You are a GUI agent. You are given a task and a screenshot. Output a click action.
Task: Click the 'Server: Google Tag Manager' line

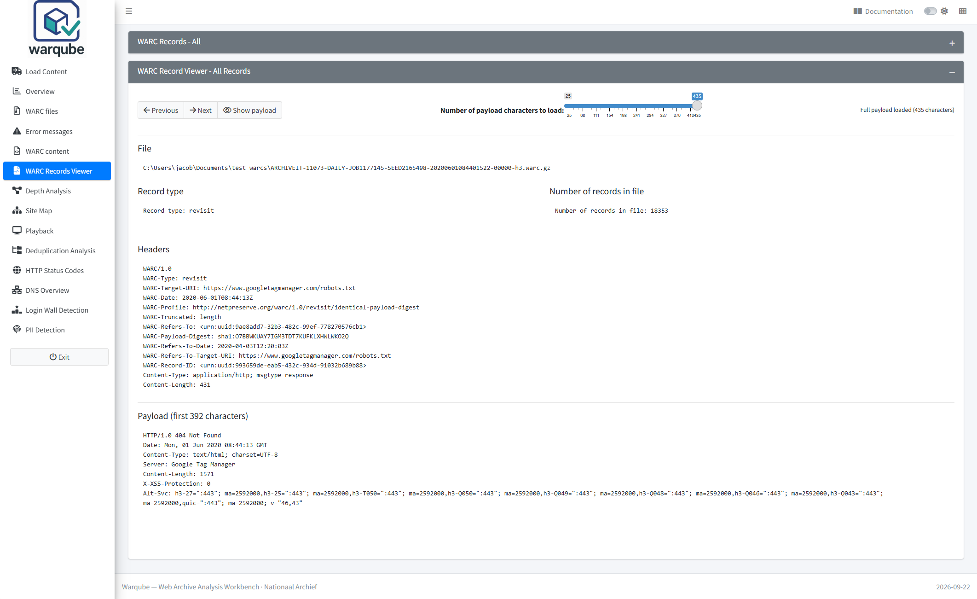coord(189,465)
